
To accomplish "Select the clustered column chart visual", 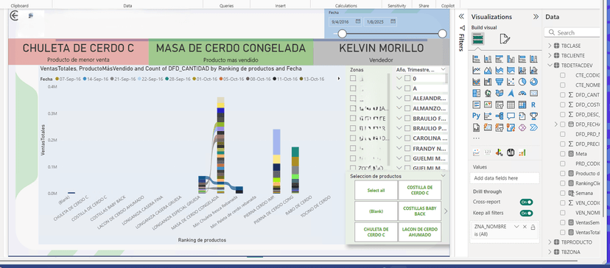I will pos(511,59).
